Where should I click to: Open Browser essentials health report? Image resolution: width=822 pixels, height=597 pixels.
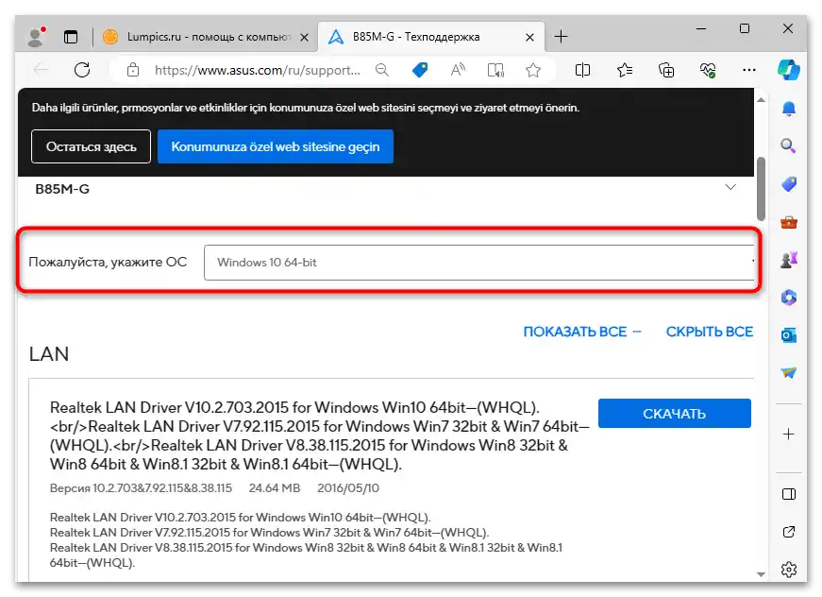[710, 70]
